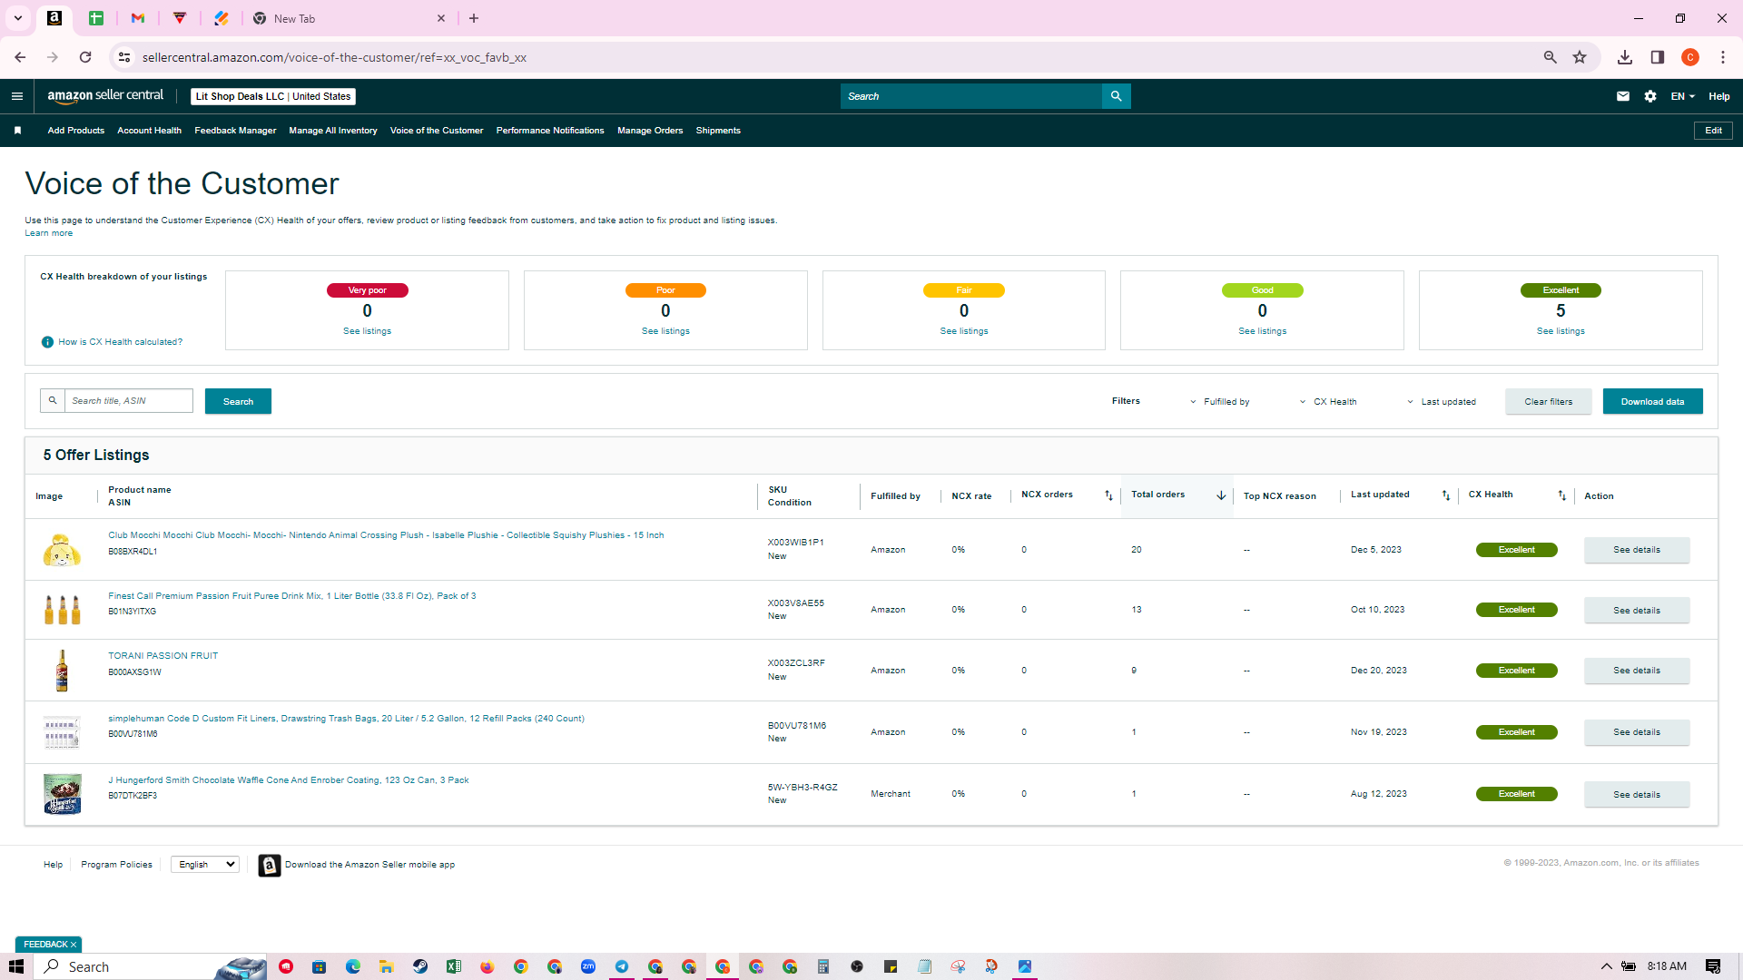The height and width of the screenshot is (980, 1743).
Task: Open the browser tab search dropdown arrow
Action: pyautogui.click(x=17, y=18)
